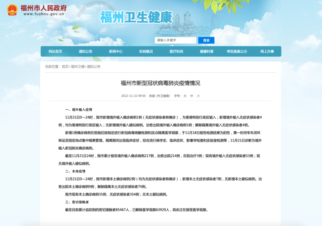Click the national emblem logo
Image resolution: width=322 pixels, height=226 pixels.
click(12, 10)
